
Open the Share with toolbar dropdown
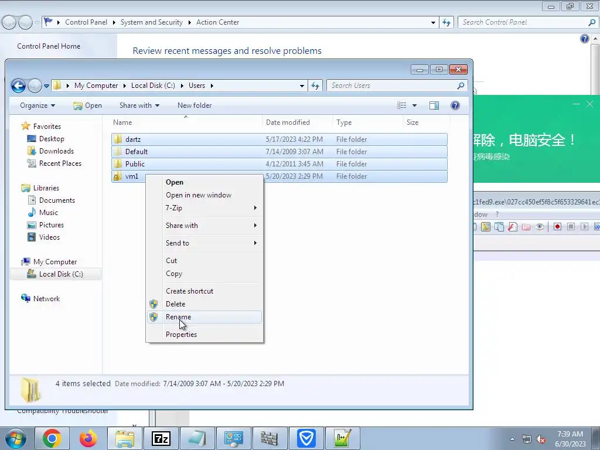tap(139, 105)
